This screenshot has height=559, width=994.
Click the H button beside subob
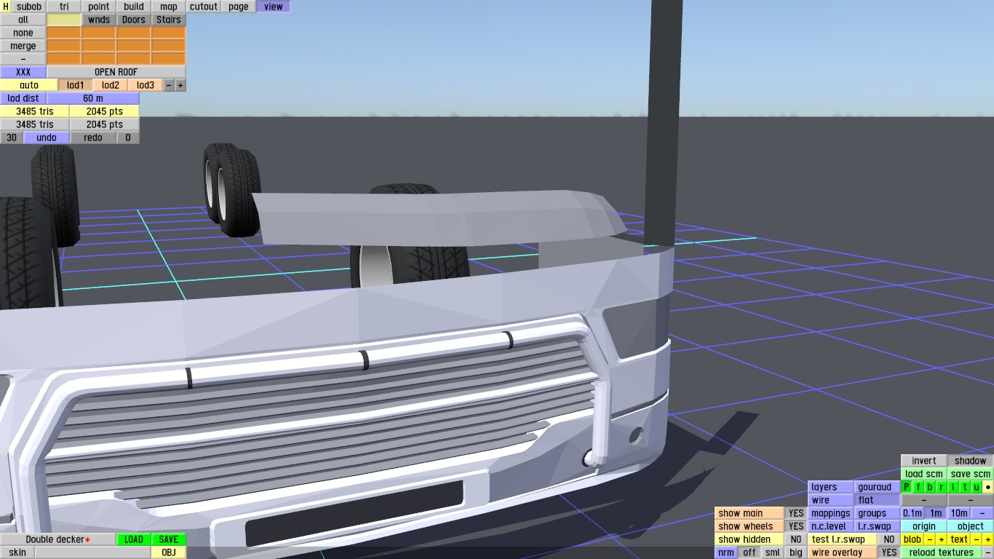(6, 7)
